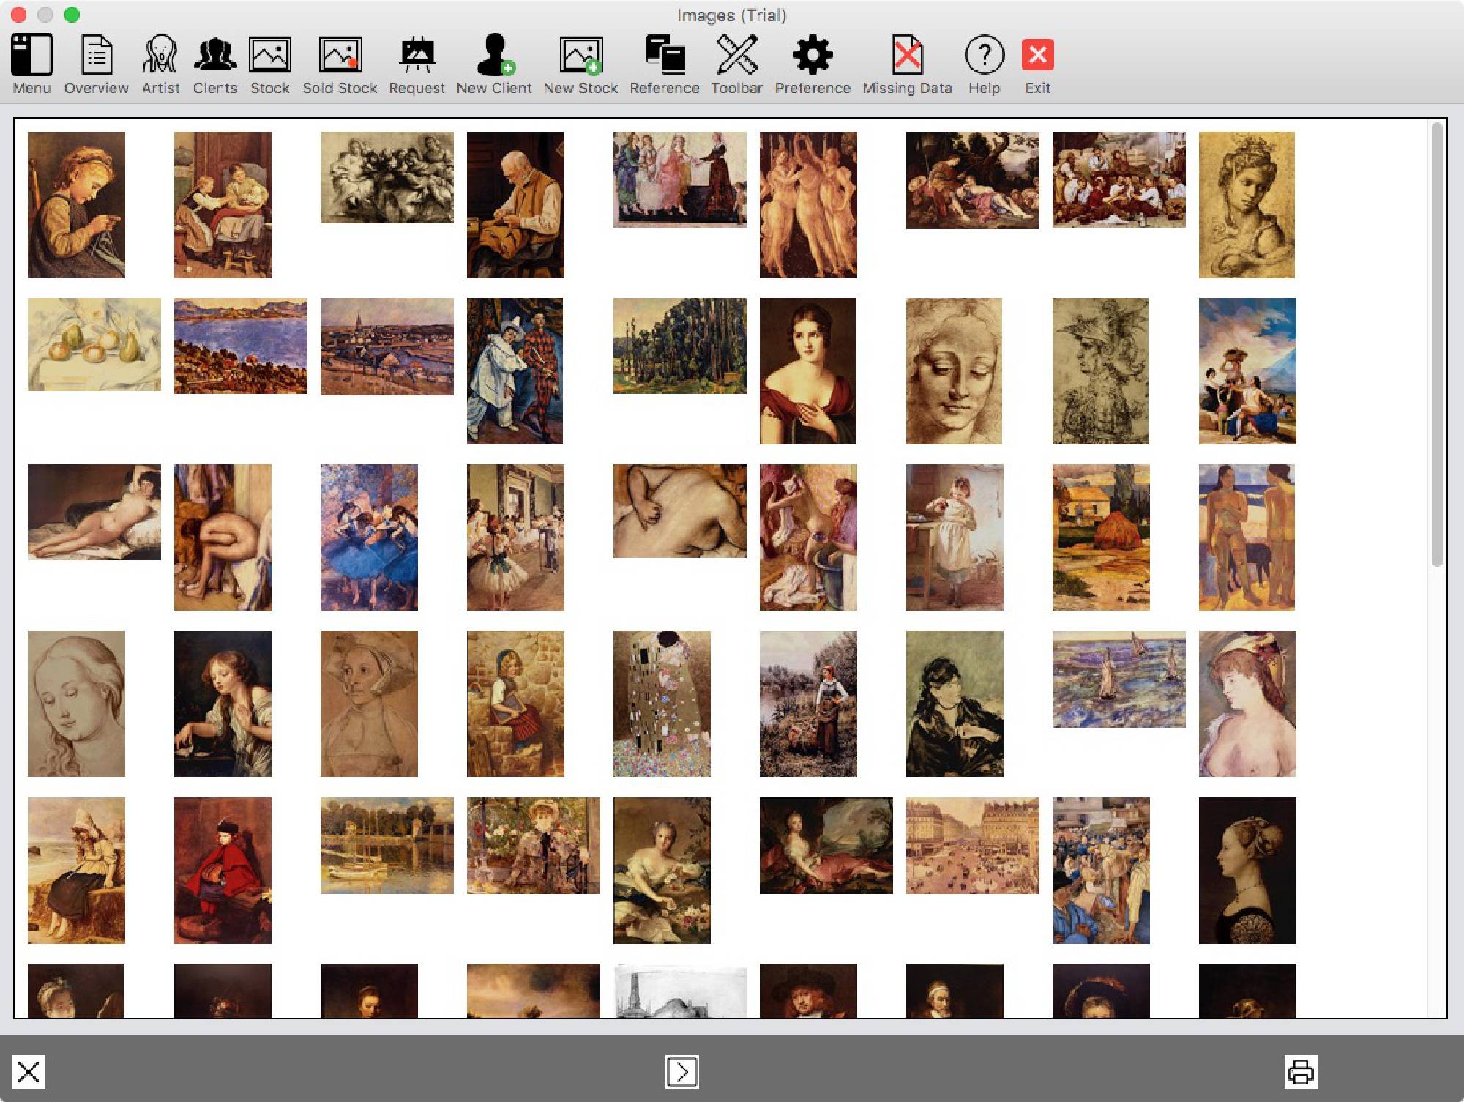Open the Toolbar ruler-and-pencil icon
Viewport: 1464px width, 1102px height.
737,55
